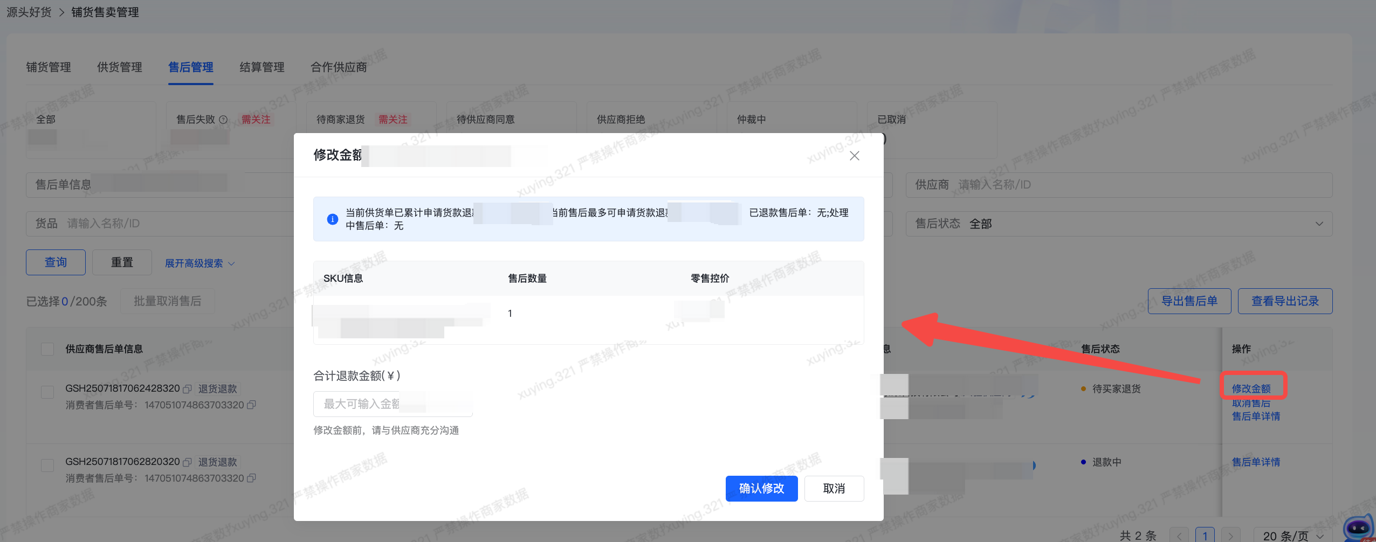Switch to the 结算管理 tab
The width and height of the screenshot is (1376, 542).
pos(262,67)
